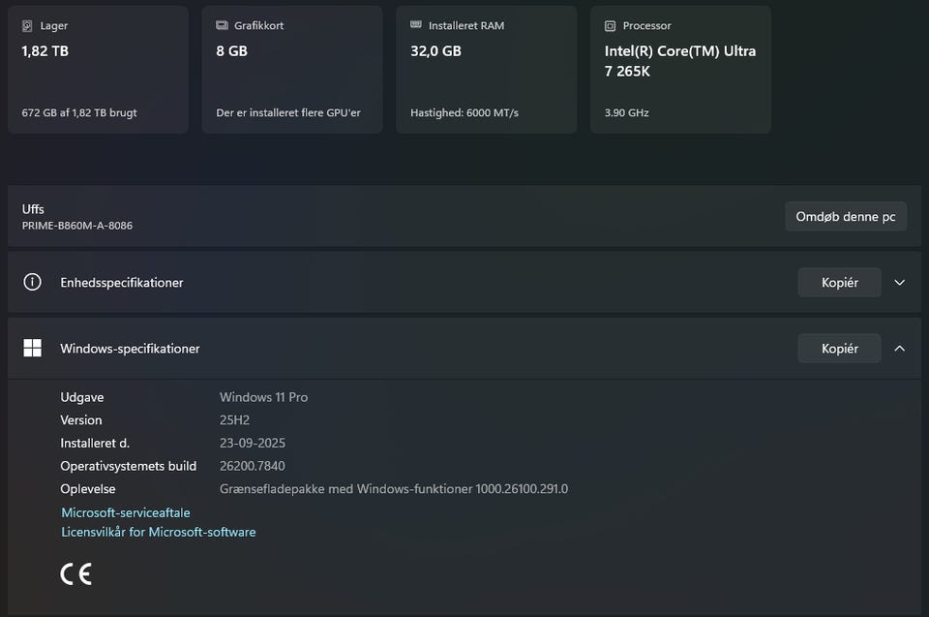The height and width of the screenshot is (617, 929).
Task: Copy Windows specifications with Kopiér
Action: [839, 348]
